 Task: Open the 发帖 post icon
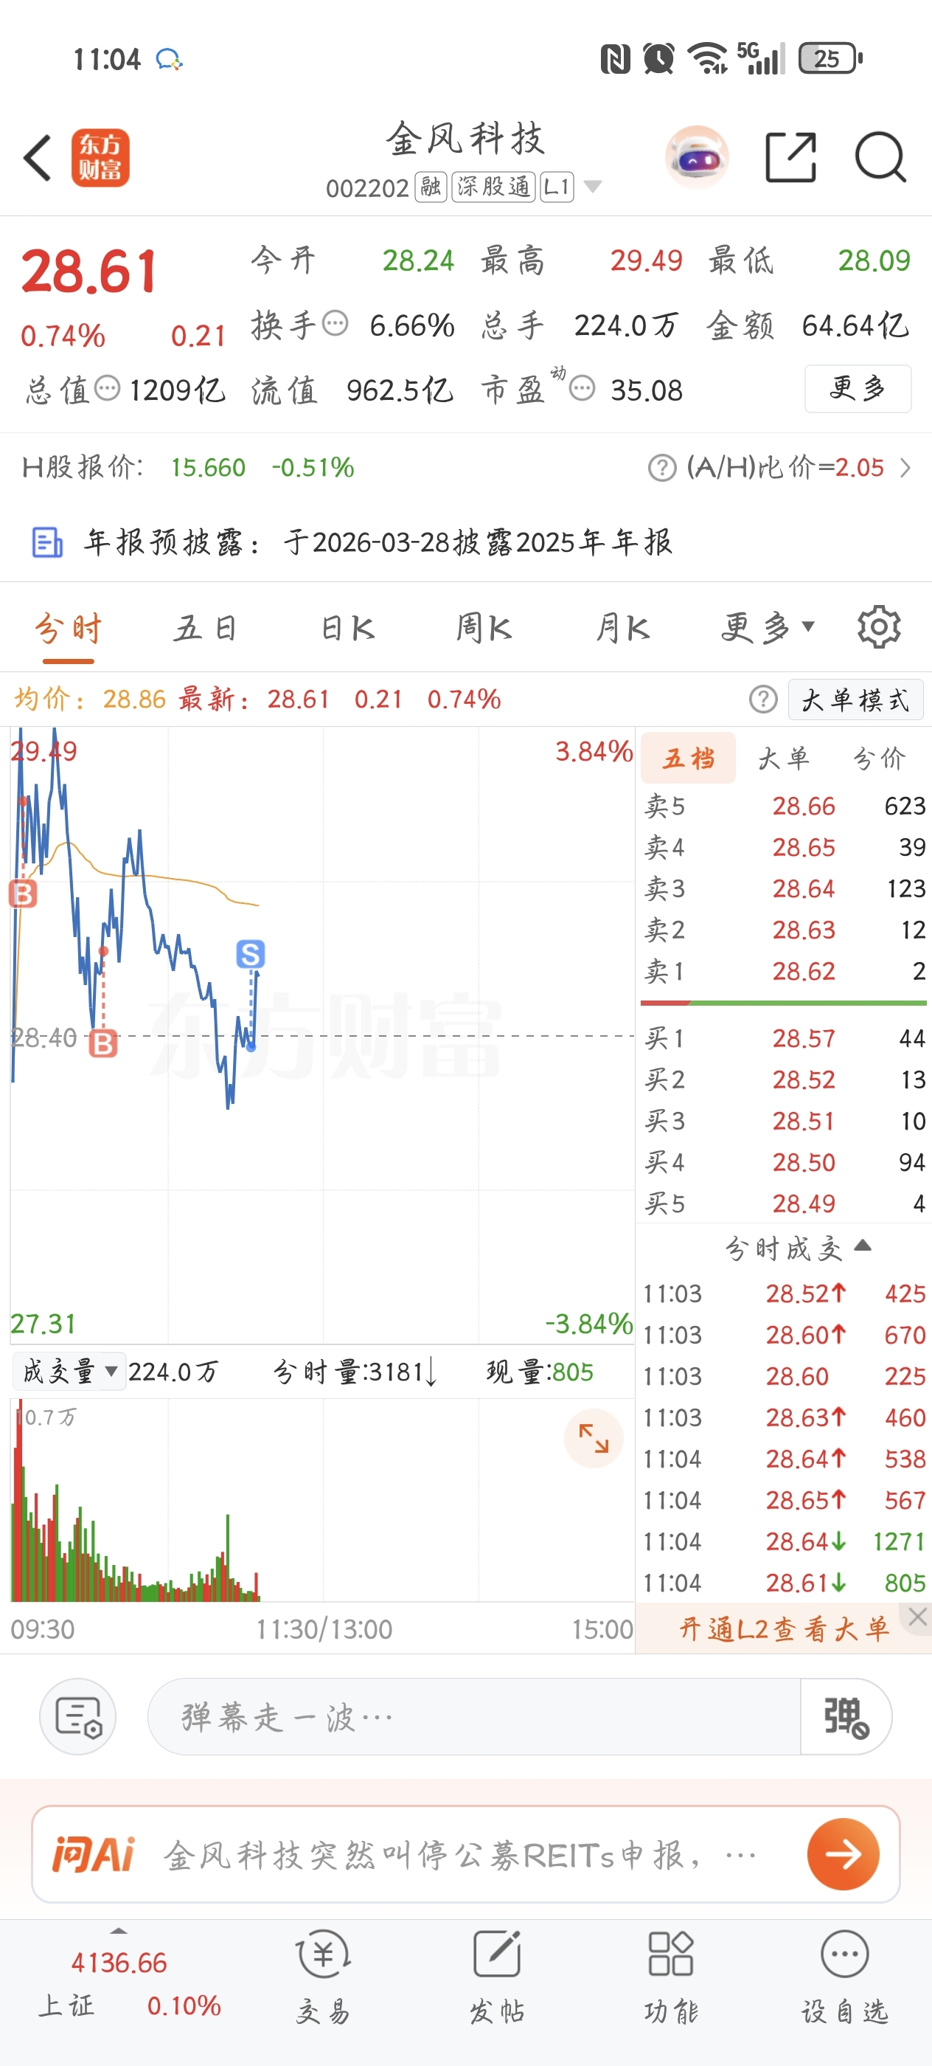[497, 1975]
